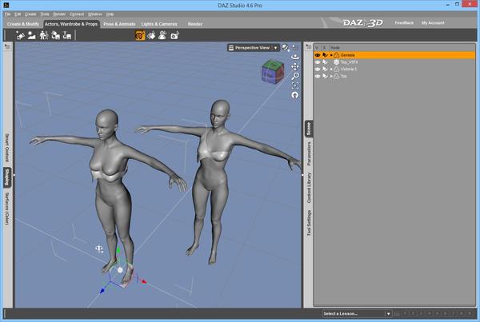Toggle selectable arrow for Genesis
The height and width of the screenshot is (322, 480).
pyautogui.click(x=325, y=55)
